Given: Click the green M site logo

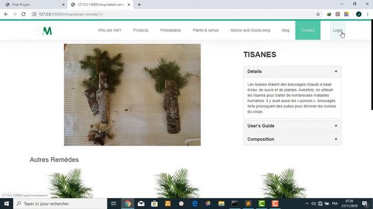Looking at the screenshot, I should click(x=47, y=31).
